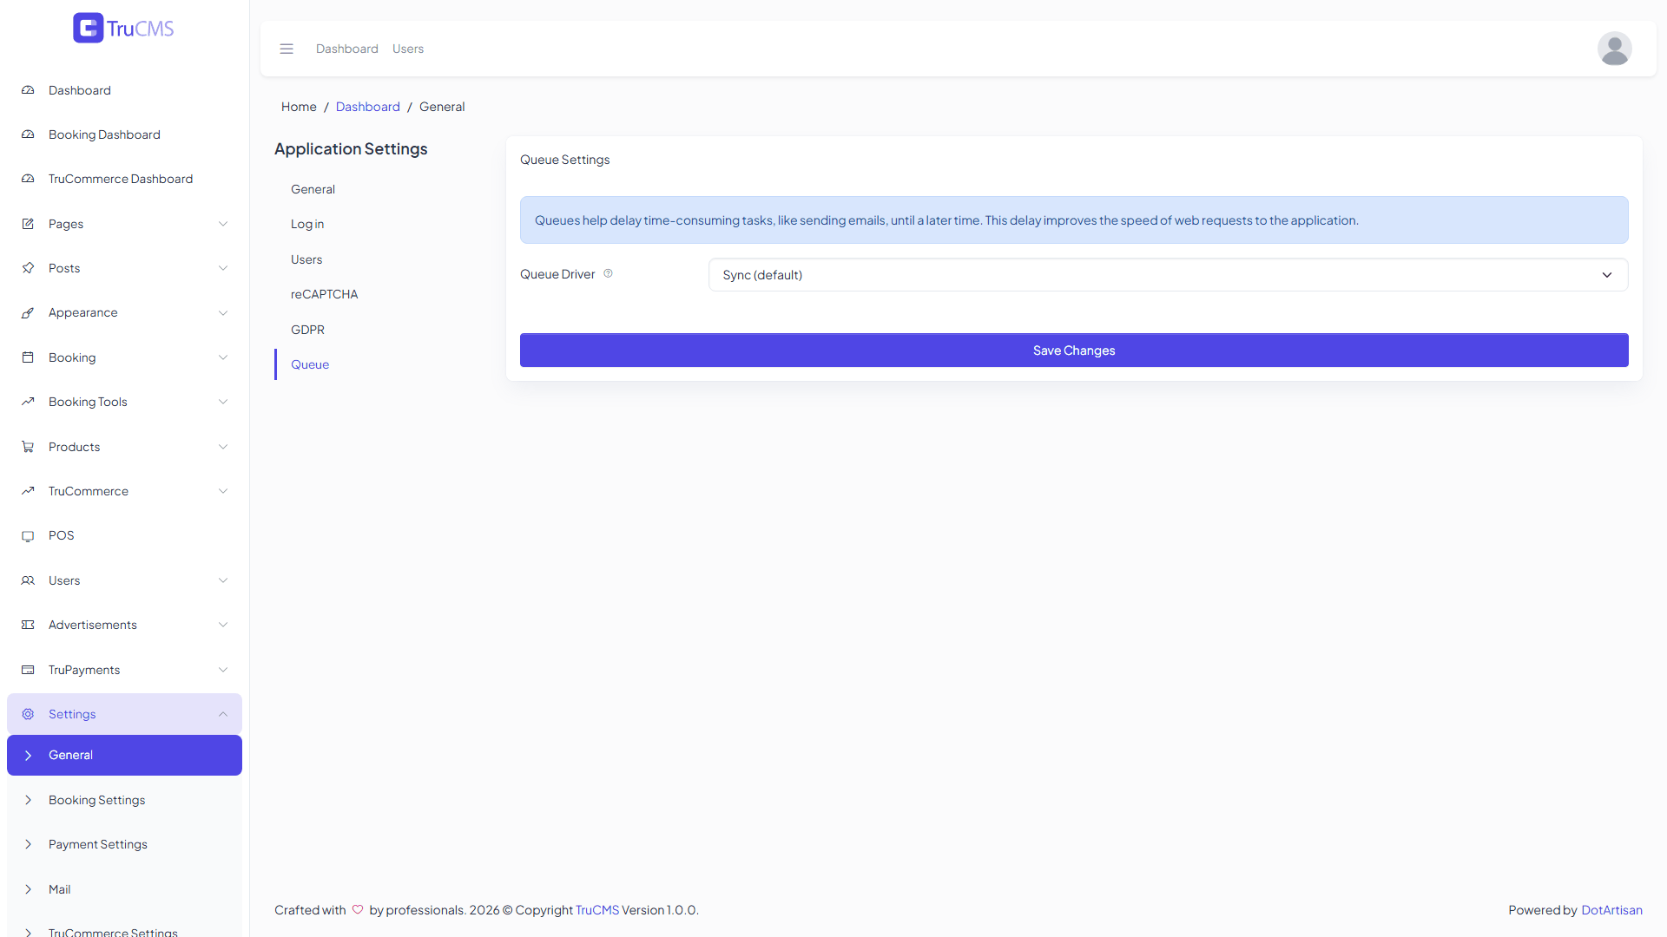Open Log in settings tab
The height and width of the screenshot is (937, 1667).
point(307,224)
